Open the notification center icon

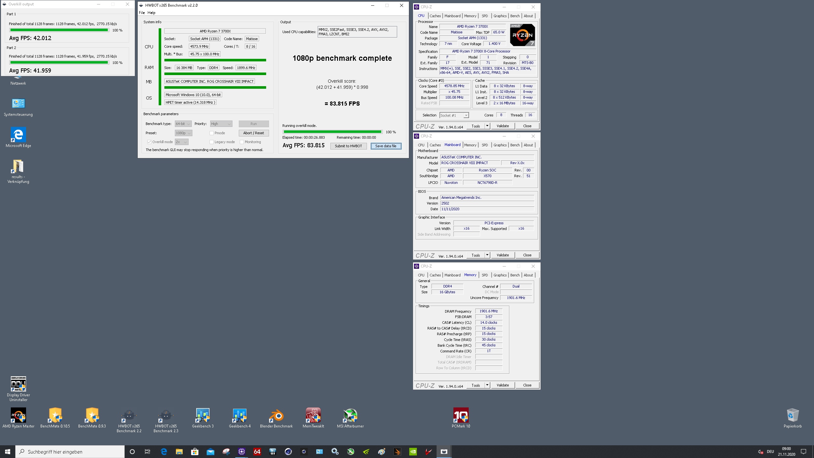(804, 452)
